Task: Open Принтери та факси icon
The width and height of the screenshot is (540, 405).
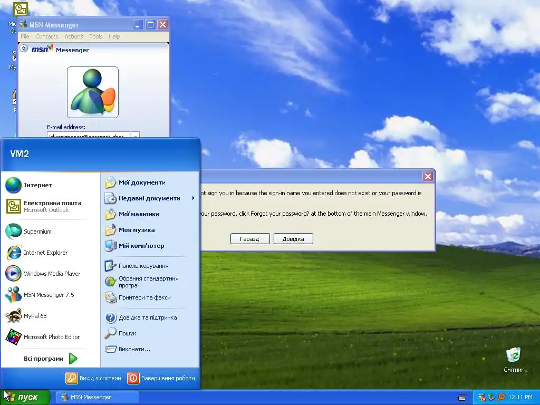Action: 111,297
